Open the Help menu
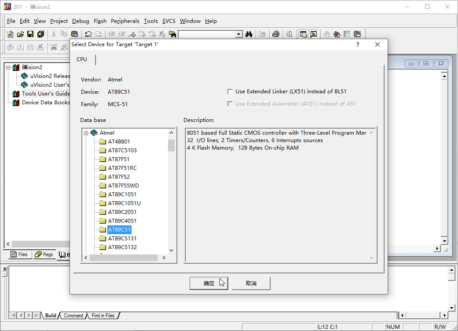This screenshot has height=331, width=458. pyautogui.click(x=211, y=21)
